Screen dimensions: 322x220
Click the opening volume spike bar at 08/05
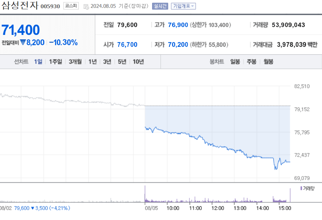[x=145, y=194]
